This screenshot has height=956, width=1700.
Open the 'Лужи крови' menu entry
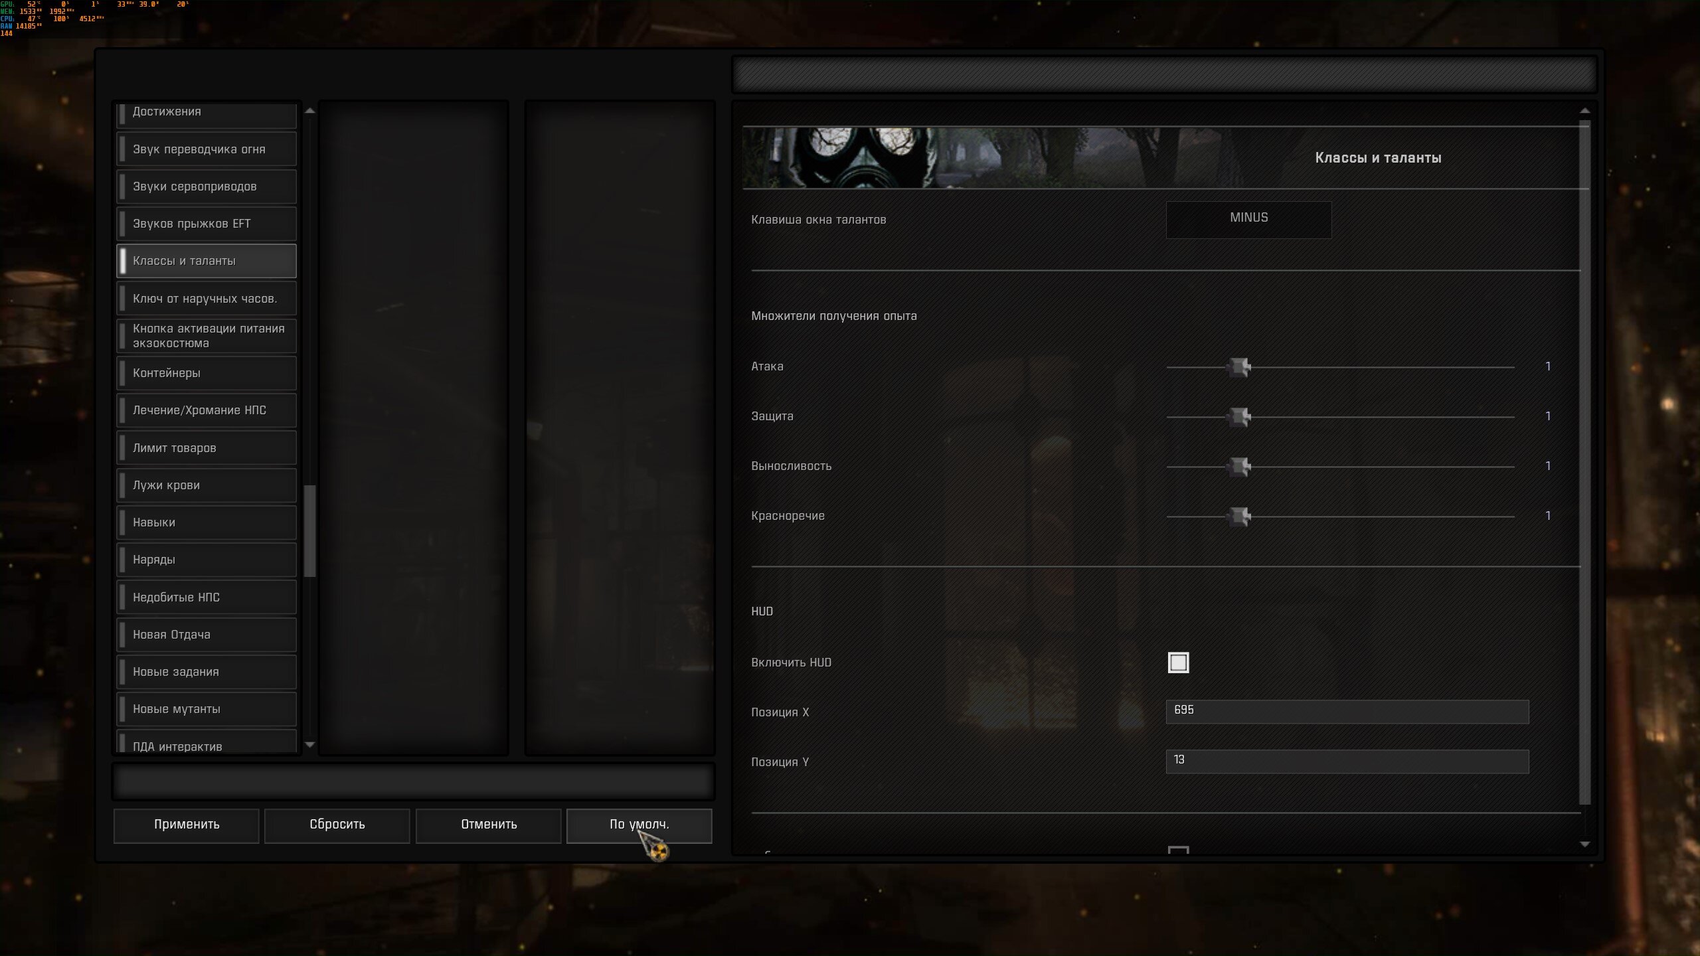point(207,485)
